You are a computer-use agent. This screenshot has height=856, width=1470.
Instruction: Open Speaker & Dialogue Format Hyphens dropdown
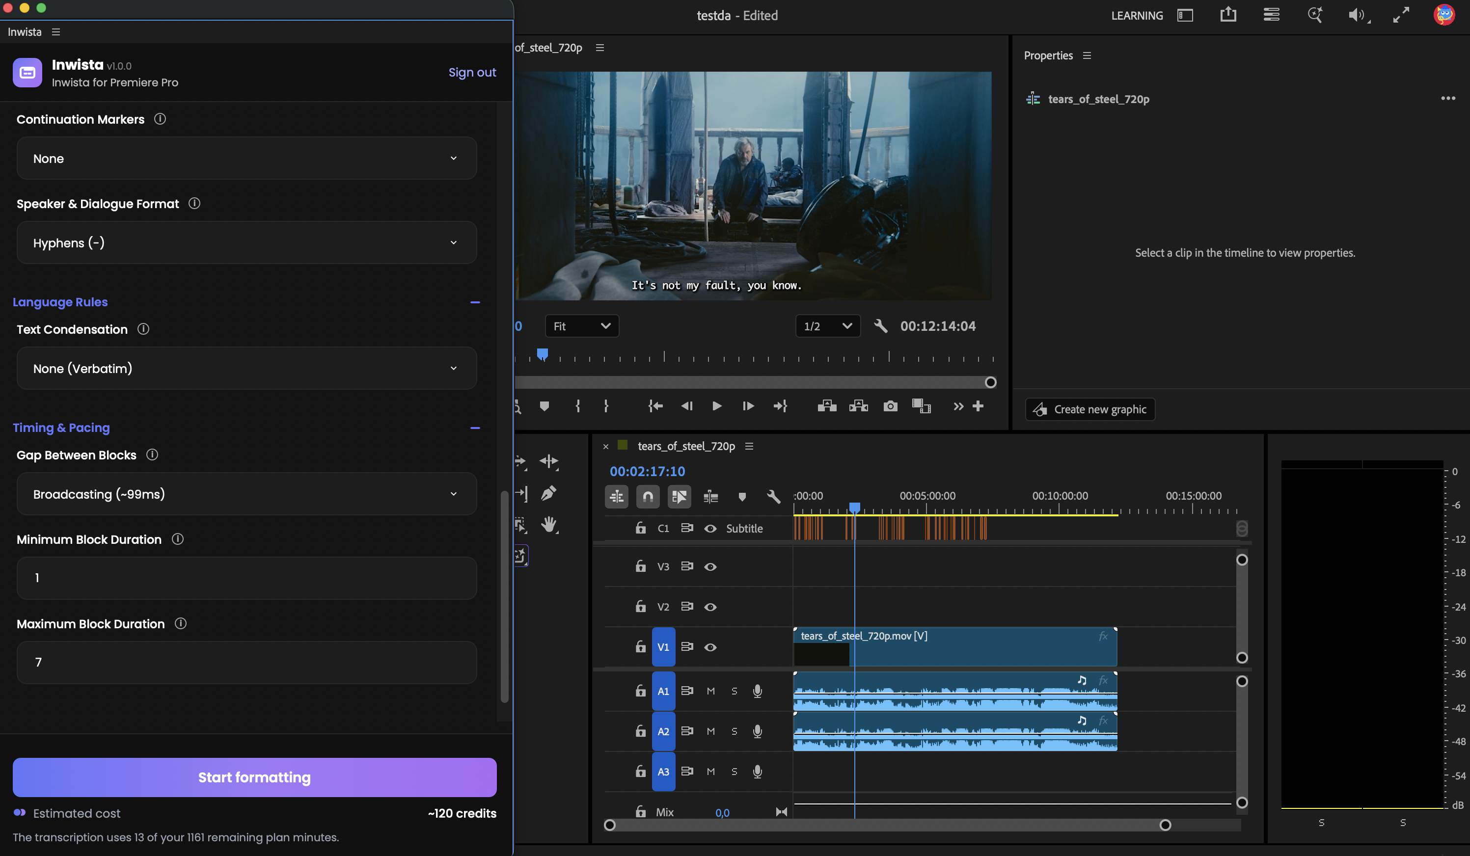coord(247,242)
